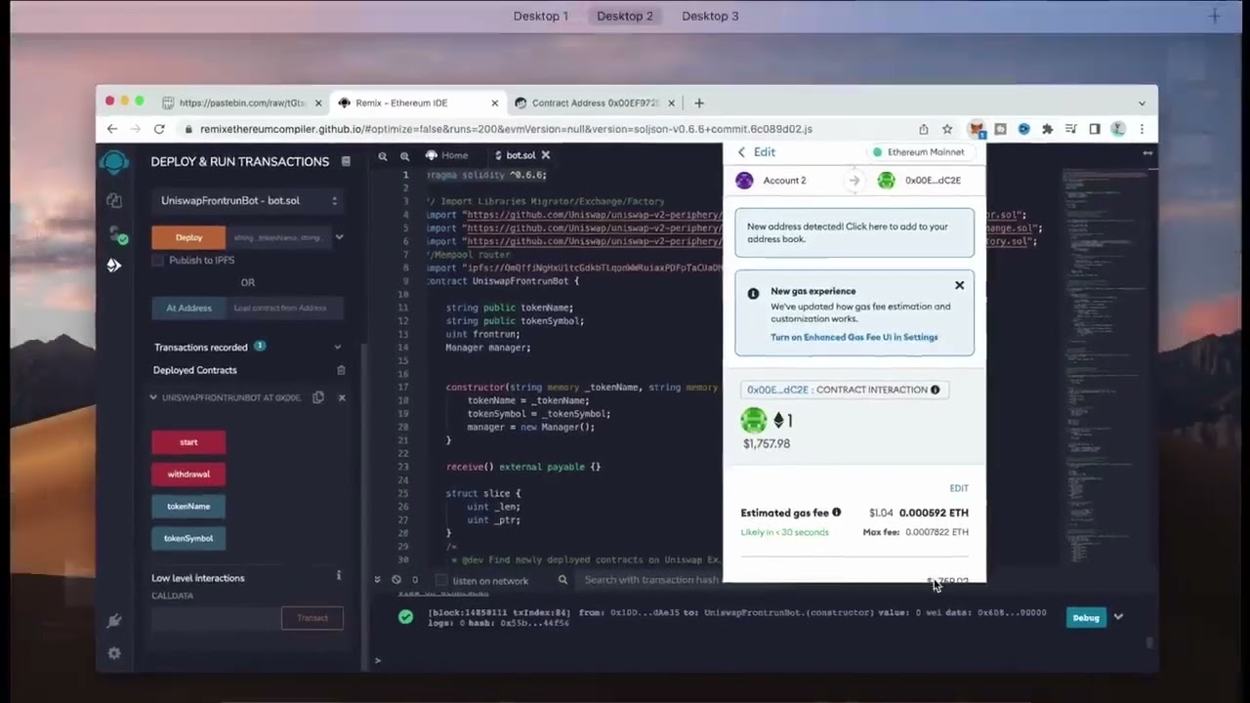Zoom out the editor font
This screenshot has height=703, width=1250.
pos(383,155)
